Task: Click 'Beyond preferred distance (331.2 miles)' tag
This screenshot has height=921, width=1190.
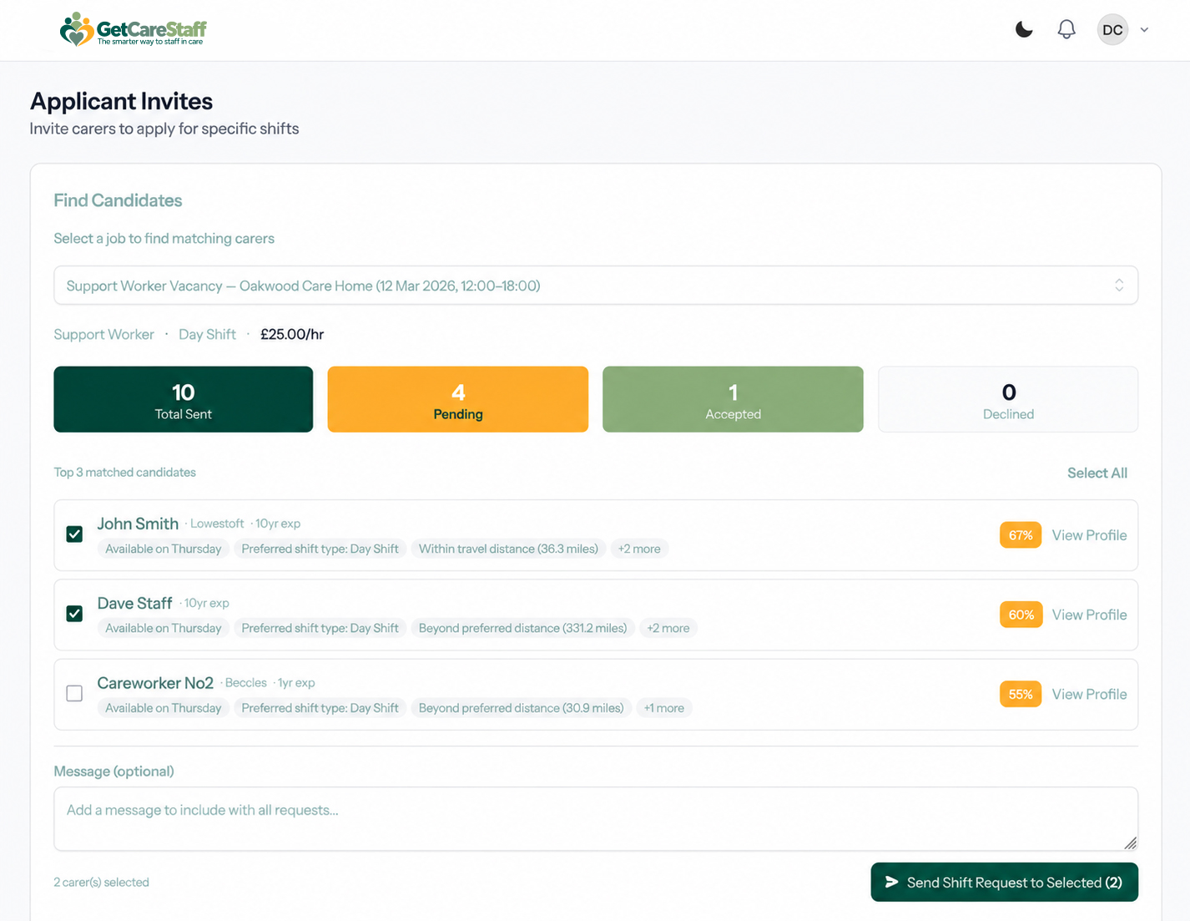Action: coord(522,628)
